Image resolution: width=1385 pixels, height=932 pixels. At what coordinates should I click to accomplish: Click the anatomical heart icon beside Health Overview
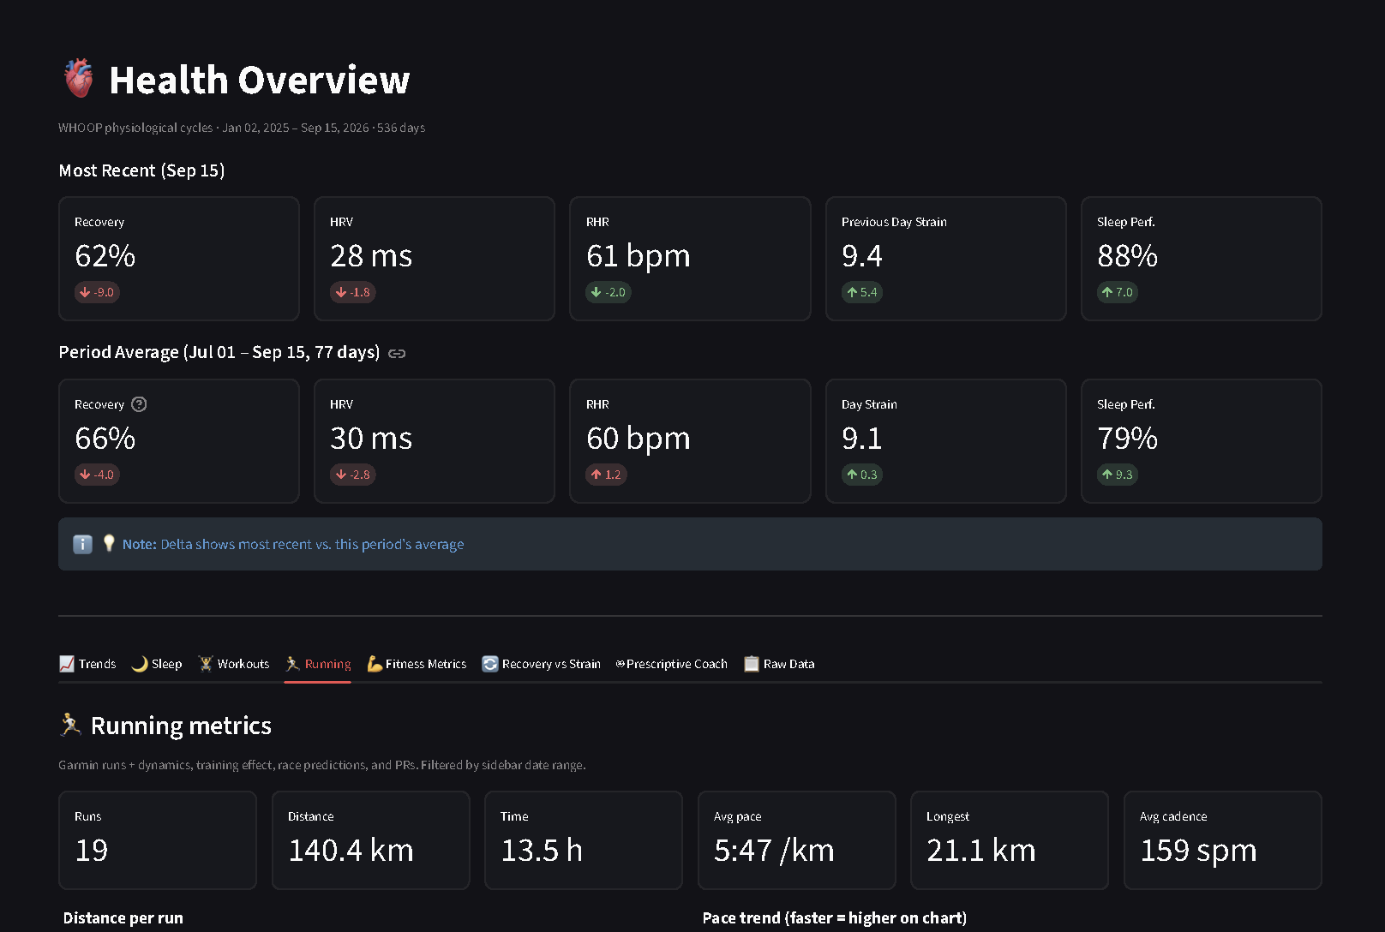tap(79, 78)
